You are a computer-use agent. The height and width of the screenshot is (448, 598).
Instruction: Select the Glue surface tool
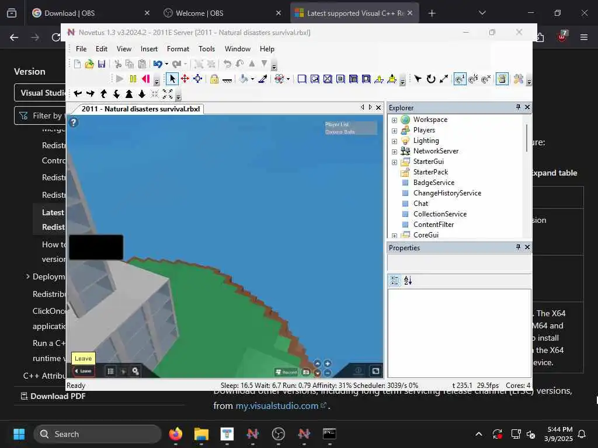[315, 79]
